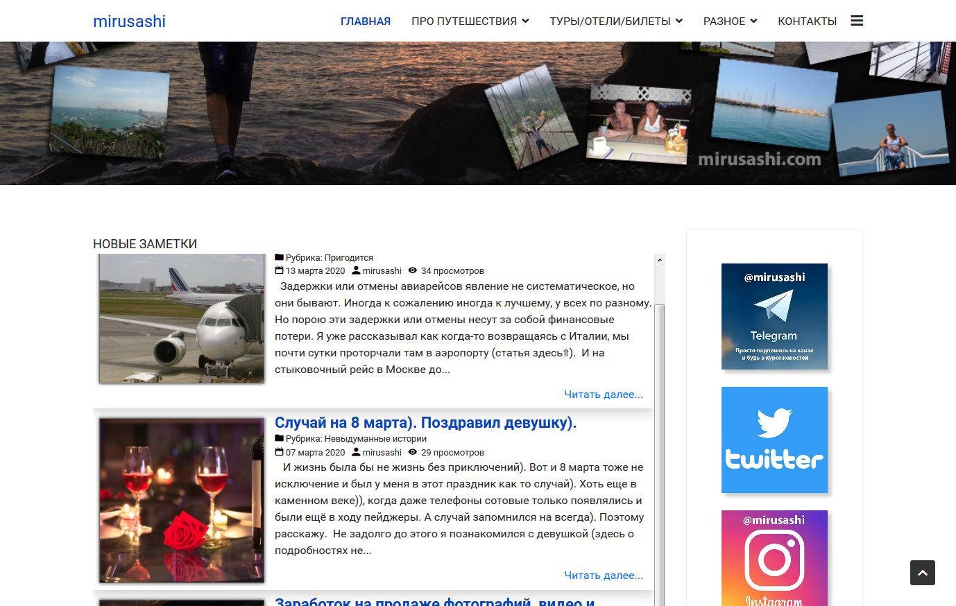Viewport: 956px width, 606px height.
Task: Click the 07 марта 2020 date
Action: [315, 452]
